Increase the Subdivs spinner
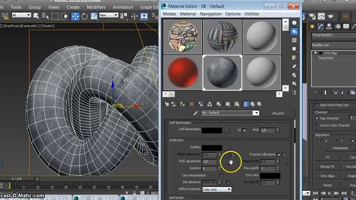This screenshot has height=200, width=356. [x=220, y=167]
